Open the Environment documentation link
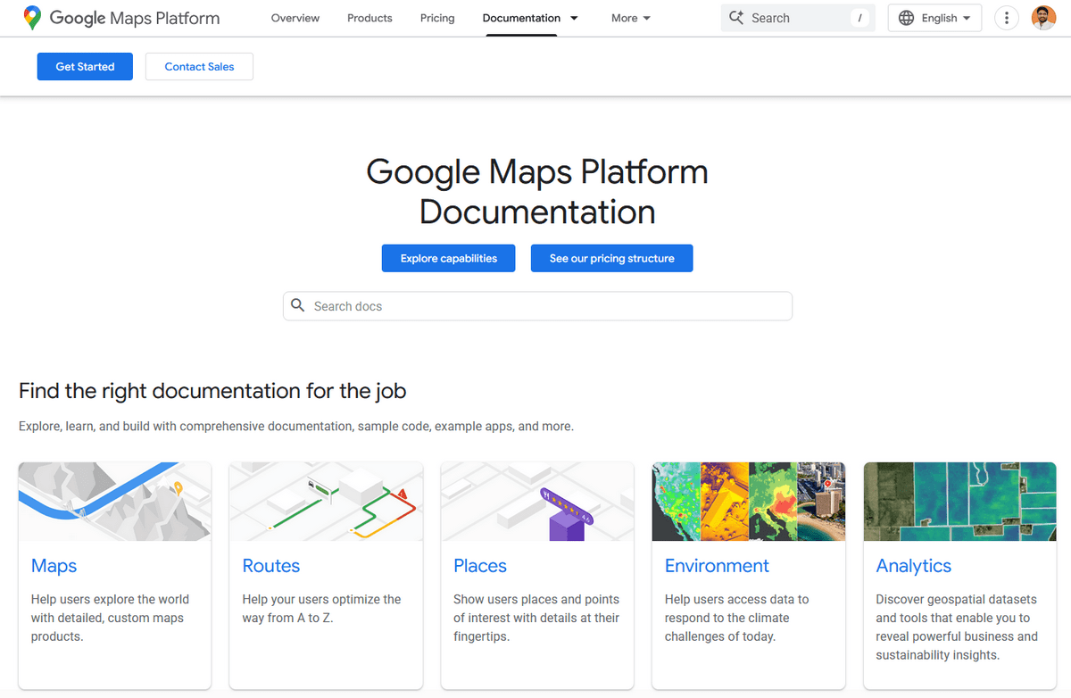The image size is (1071, 698). (x=717, y=566)
